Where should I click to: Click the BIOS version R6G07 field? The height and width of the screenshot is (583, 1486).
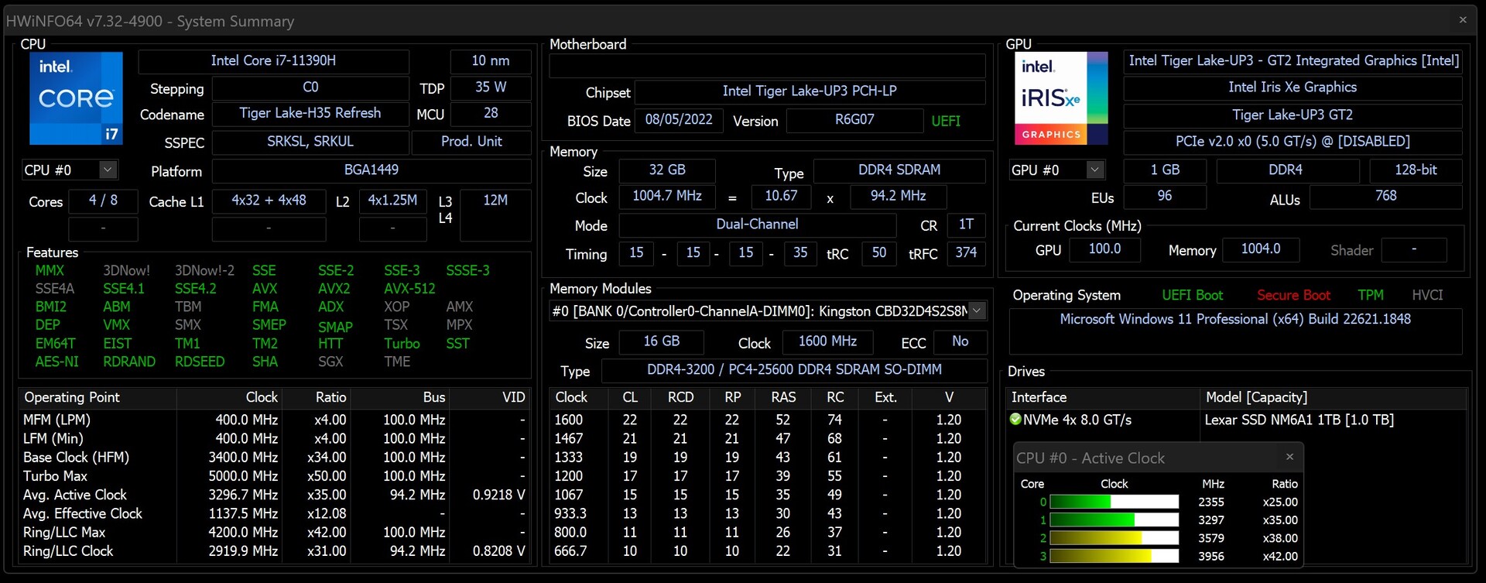[x=854, y=120]
